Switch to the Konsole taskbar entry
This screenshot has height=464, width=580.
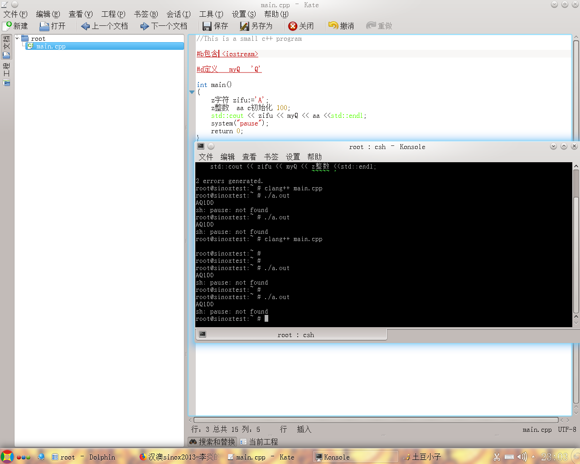pos(355,457)
